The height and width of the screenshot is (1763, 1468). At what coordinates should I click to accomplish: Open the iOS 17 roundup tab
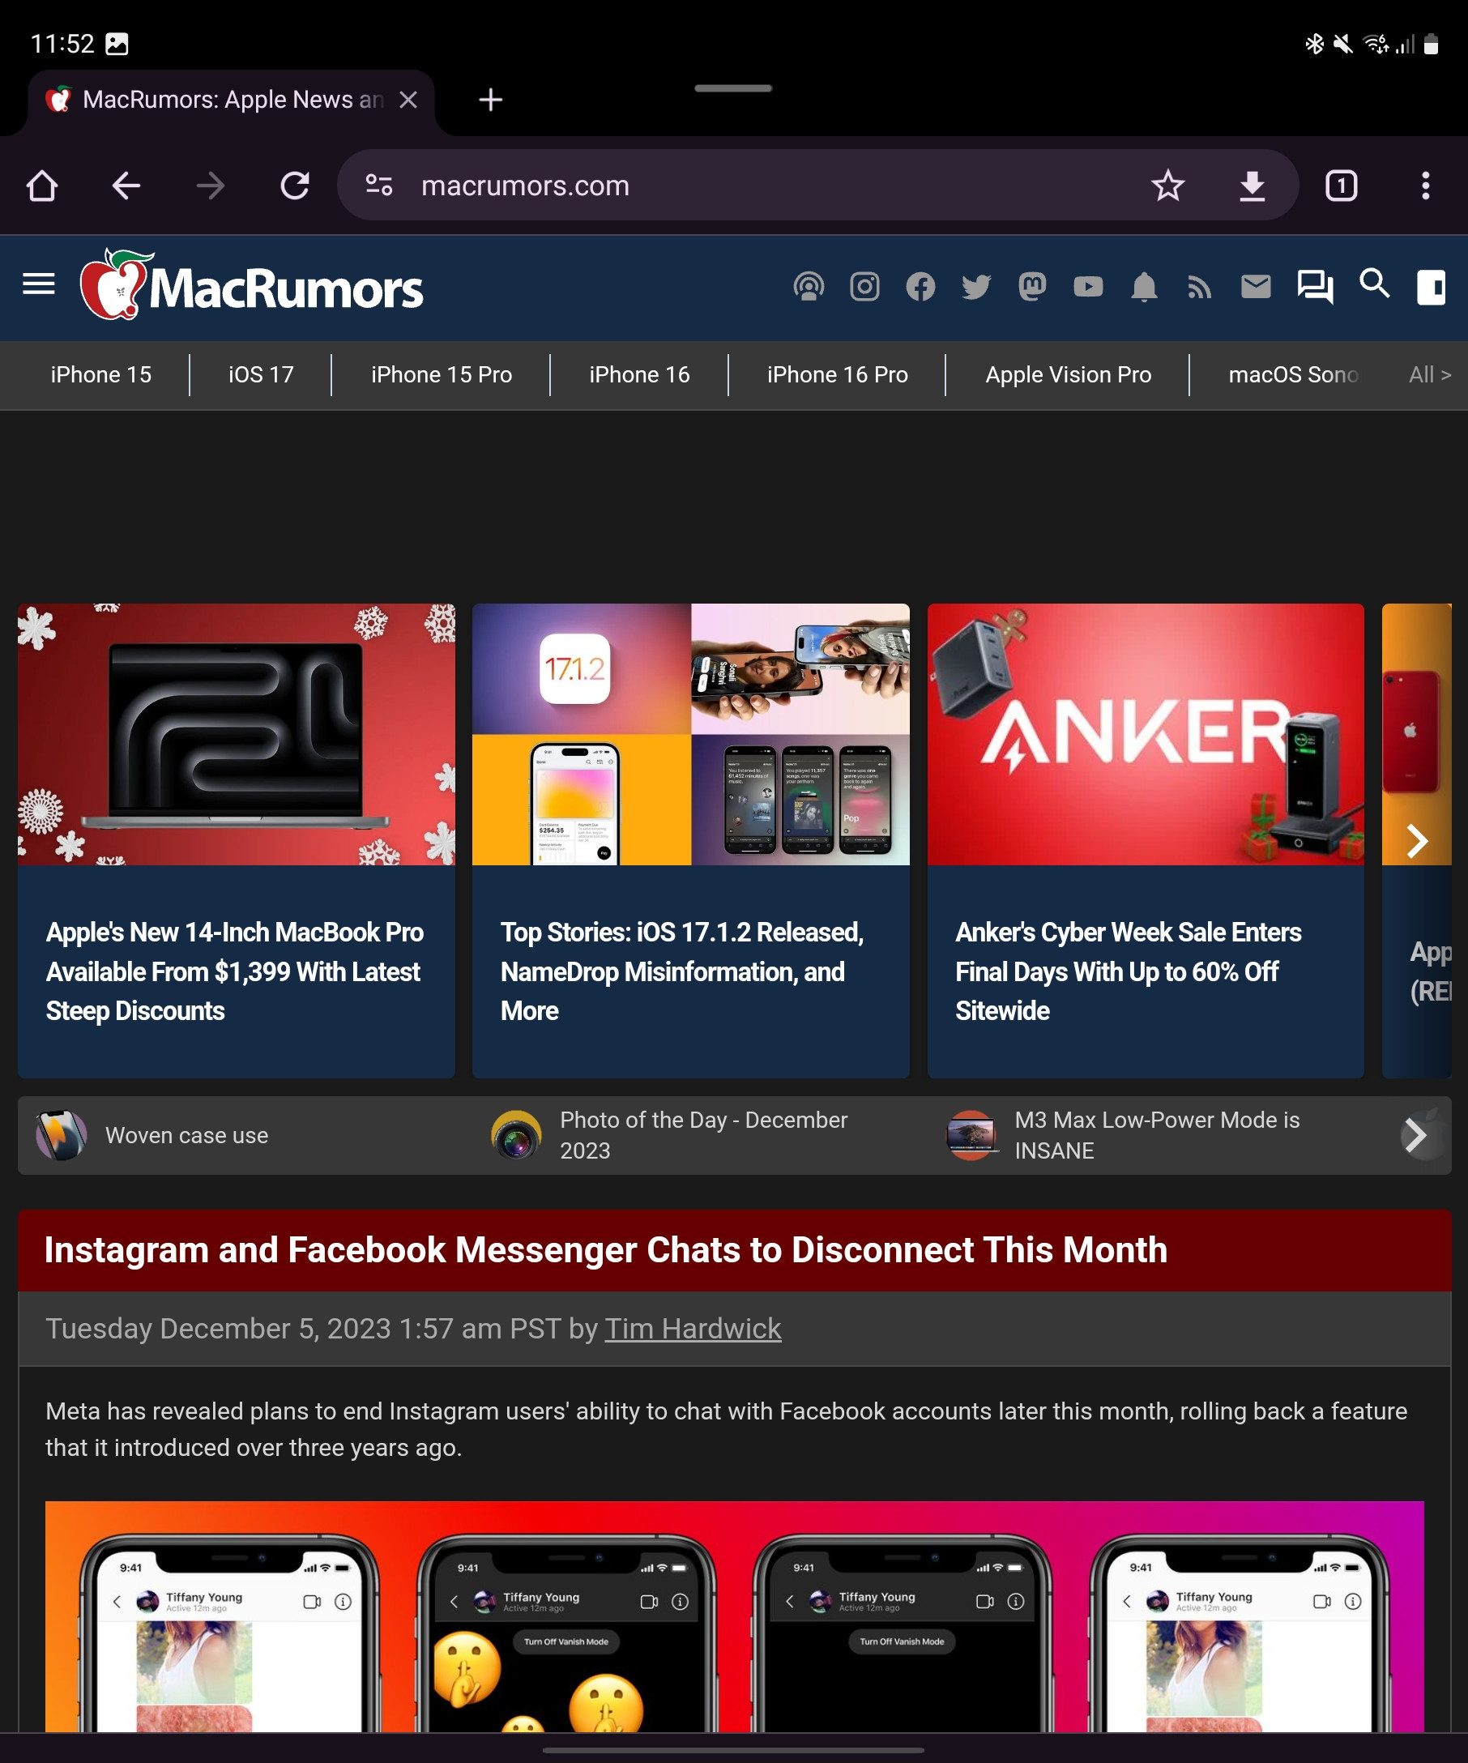point(261,374)
